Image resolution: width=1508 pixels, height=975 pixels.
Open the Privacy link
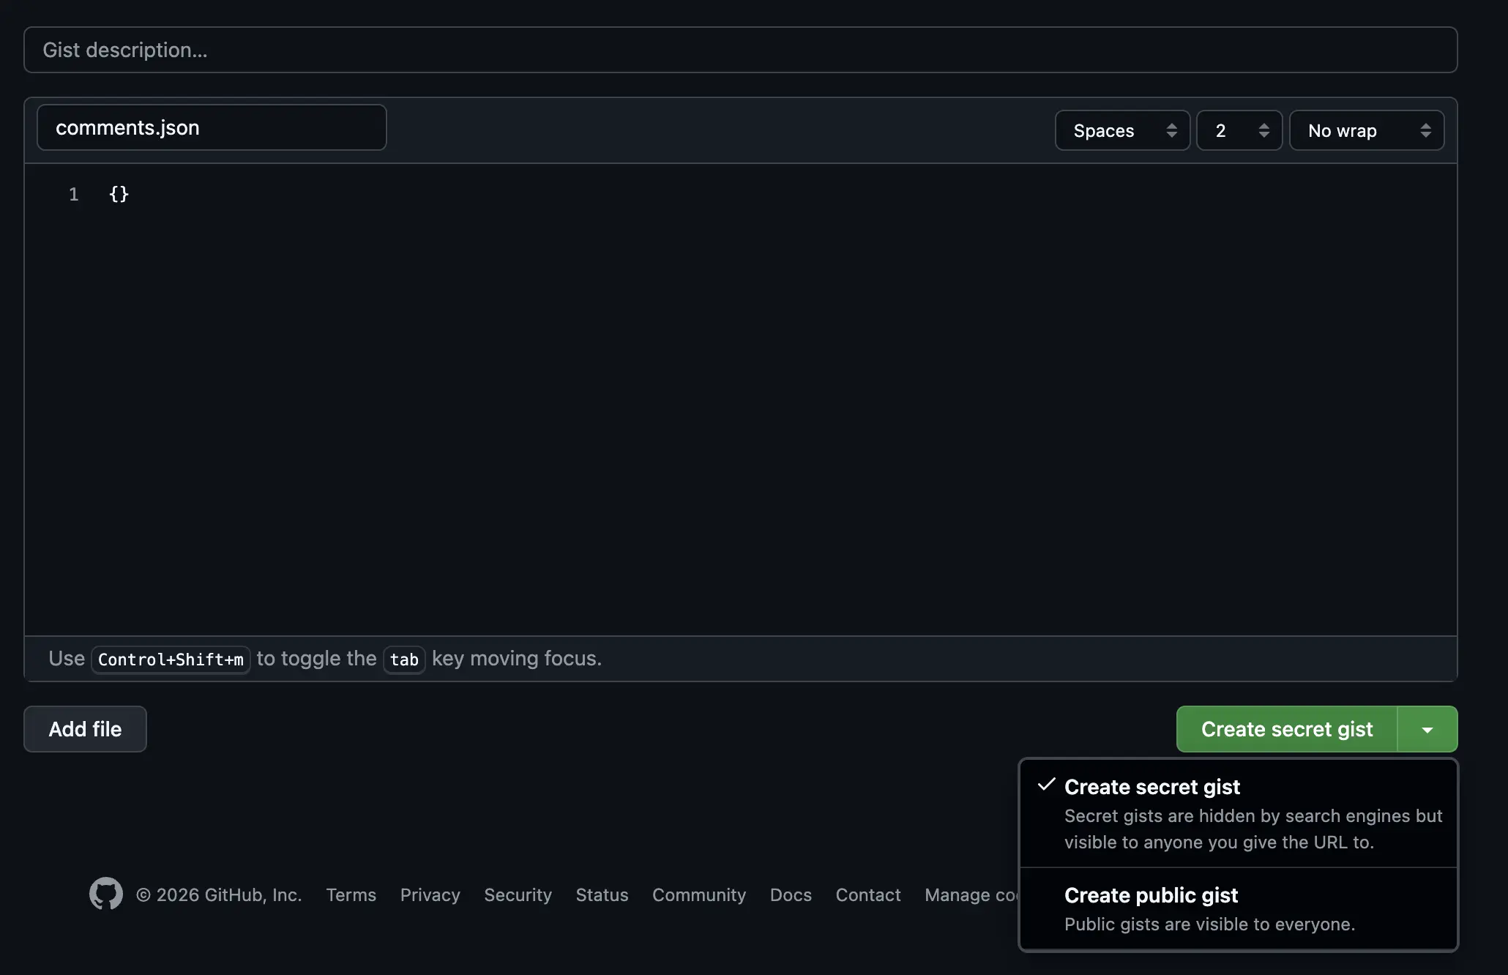[430, 894]
